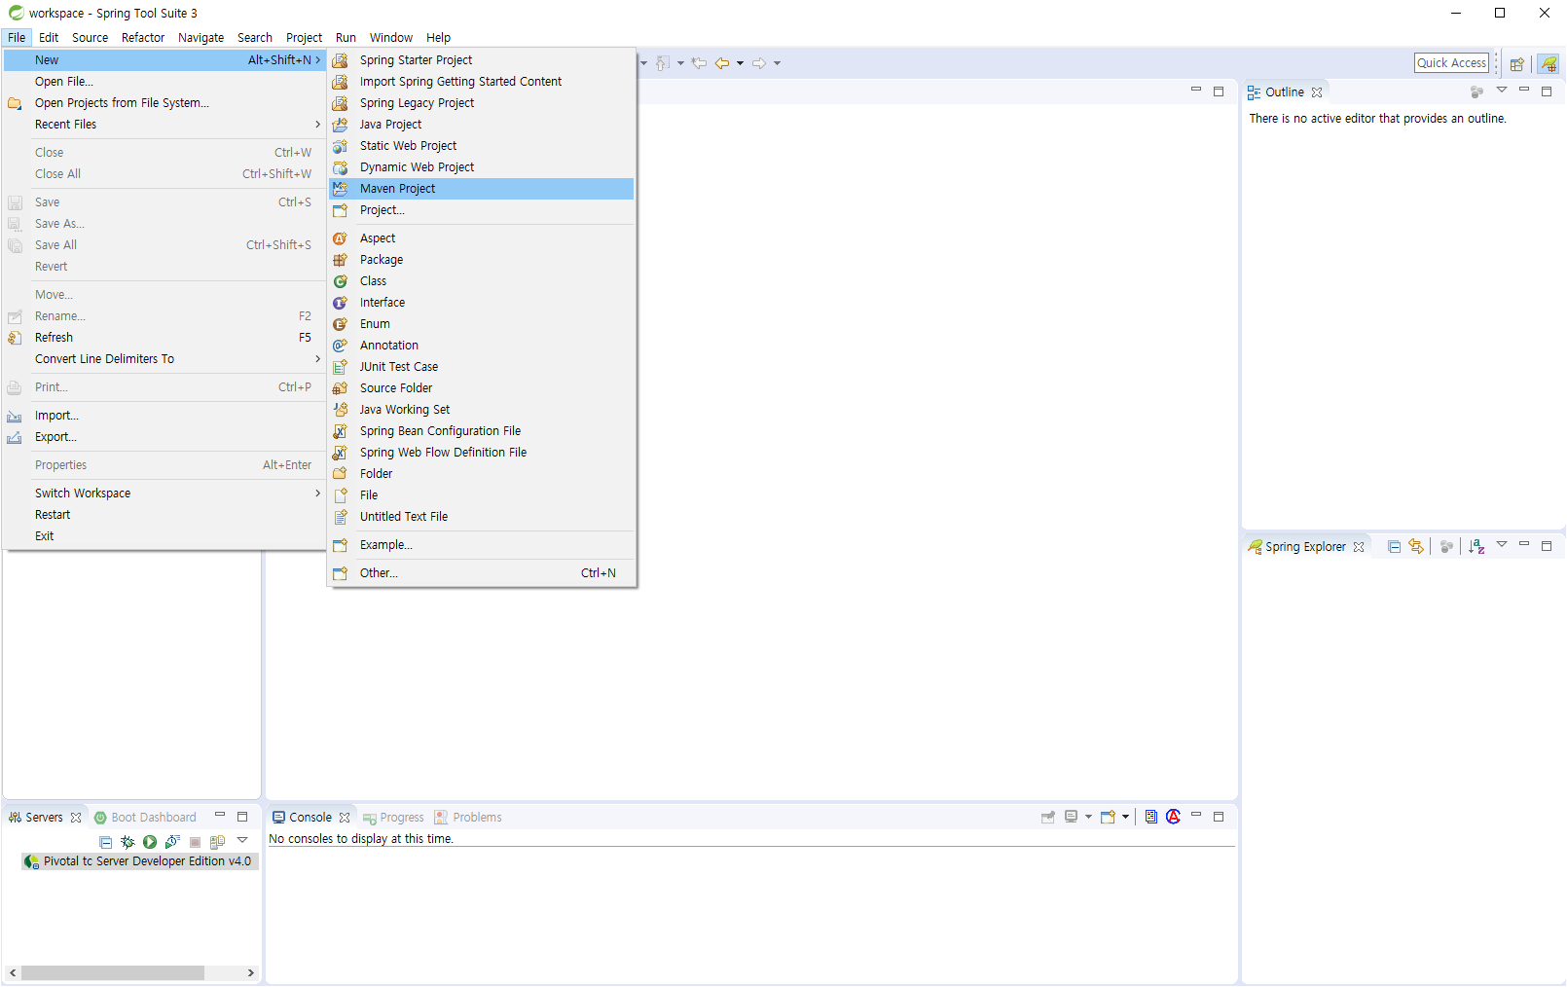Screen dimensions: 1567x987
Task: Open Outline view menu triangle
Action: click(1502, 91)
